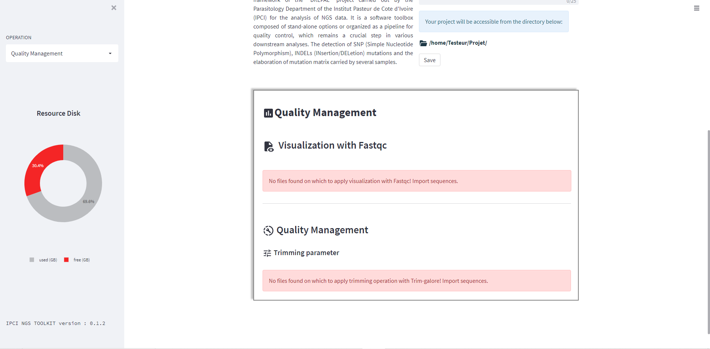Click the used (GB) legend label
710x349 pixels.
pyautogui.click(x=48, y=260)
